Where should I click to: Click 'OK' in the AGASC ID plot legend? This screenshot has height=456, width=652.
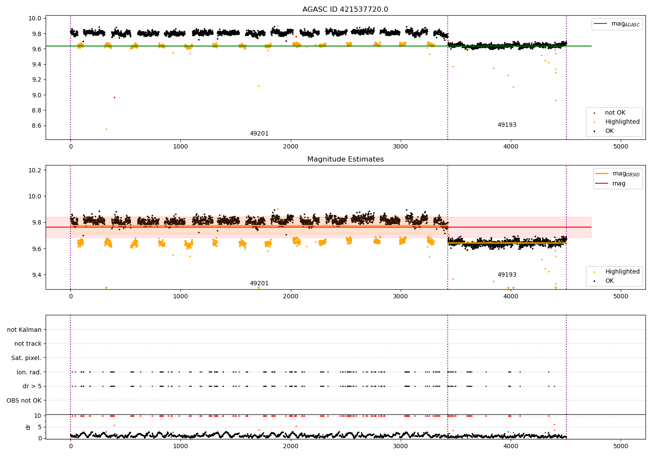click(609, 131)
